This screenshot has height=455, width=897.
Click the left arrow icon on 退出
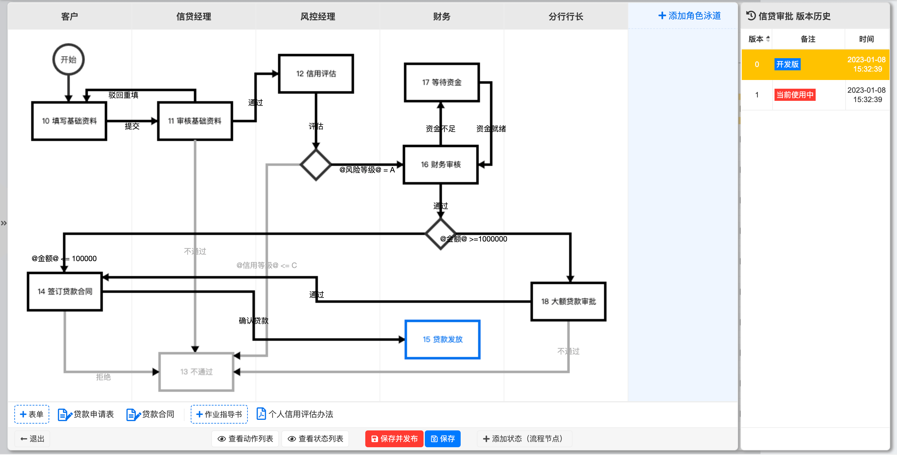click(x=24, y=439)
